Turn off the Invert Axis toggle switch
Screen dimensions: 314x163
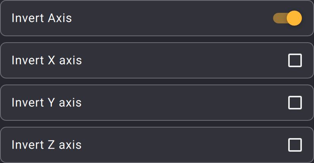click(287, 18)
